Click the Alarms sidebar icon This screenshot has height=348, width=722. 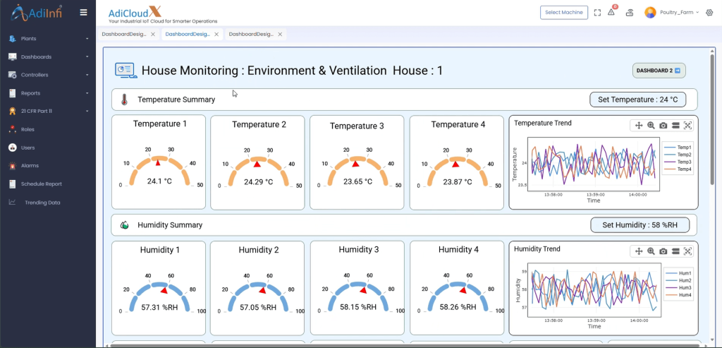point(13,165)
